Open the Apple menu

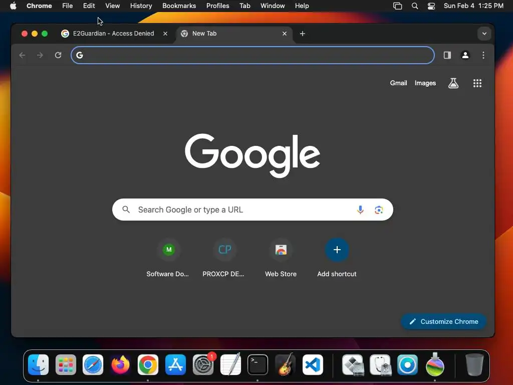pyautogui.click(x=13, y=6)
